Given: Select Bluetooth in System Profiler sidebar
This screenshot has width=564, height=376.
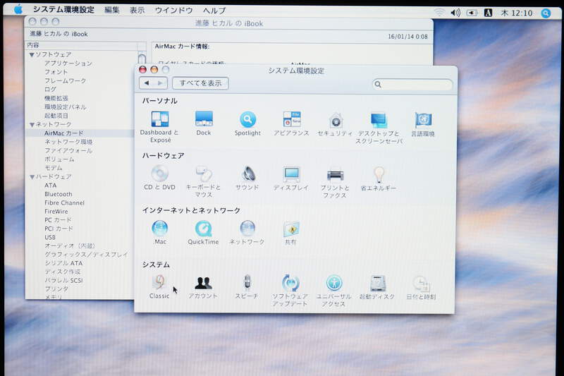Looking at the screenshot, I should (59, 194).
